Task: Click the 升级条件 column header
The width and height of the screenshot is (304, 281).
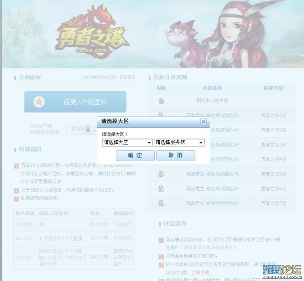Action: (212, 88)
